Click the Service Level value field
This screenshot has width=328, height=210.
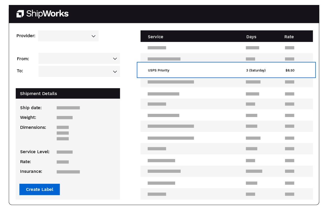[x=64, y=152]
